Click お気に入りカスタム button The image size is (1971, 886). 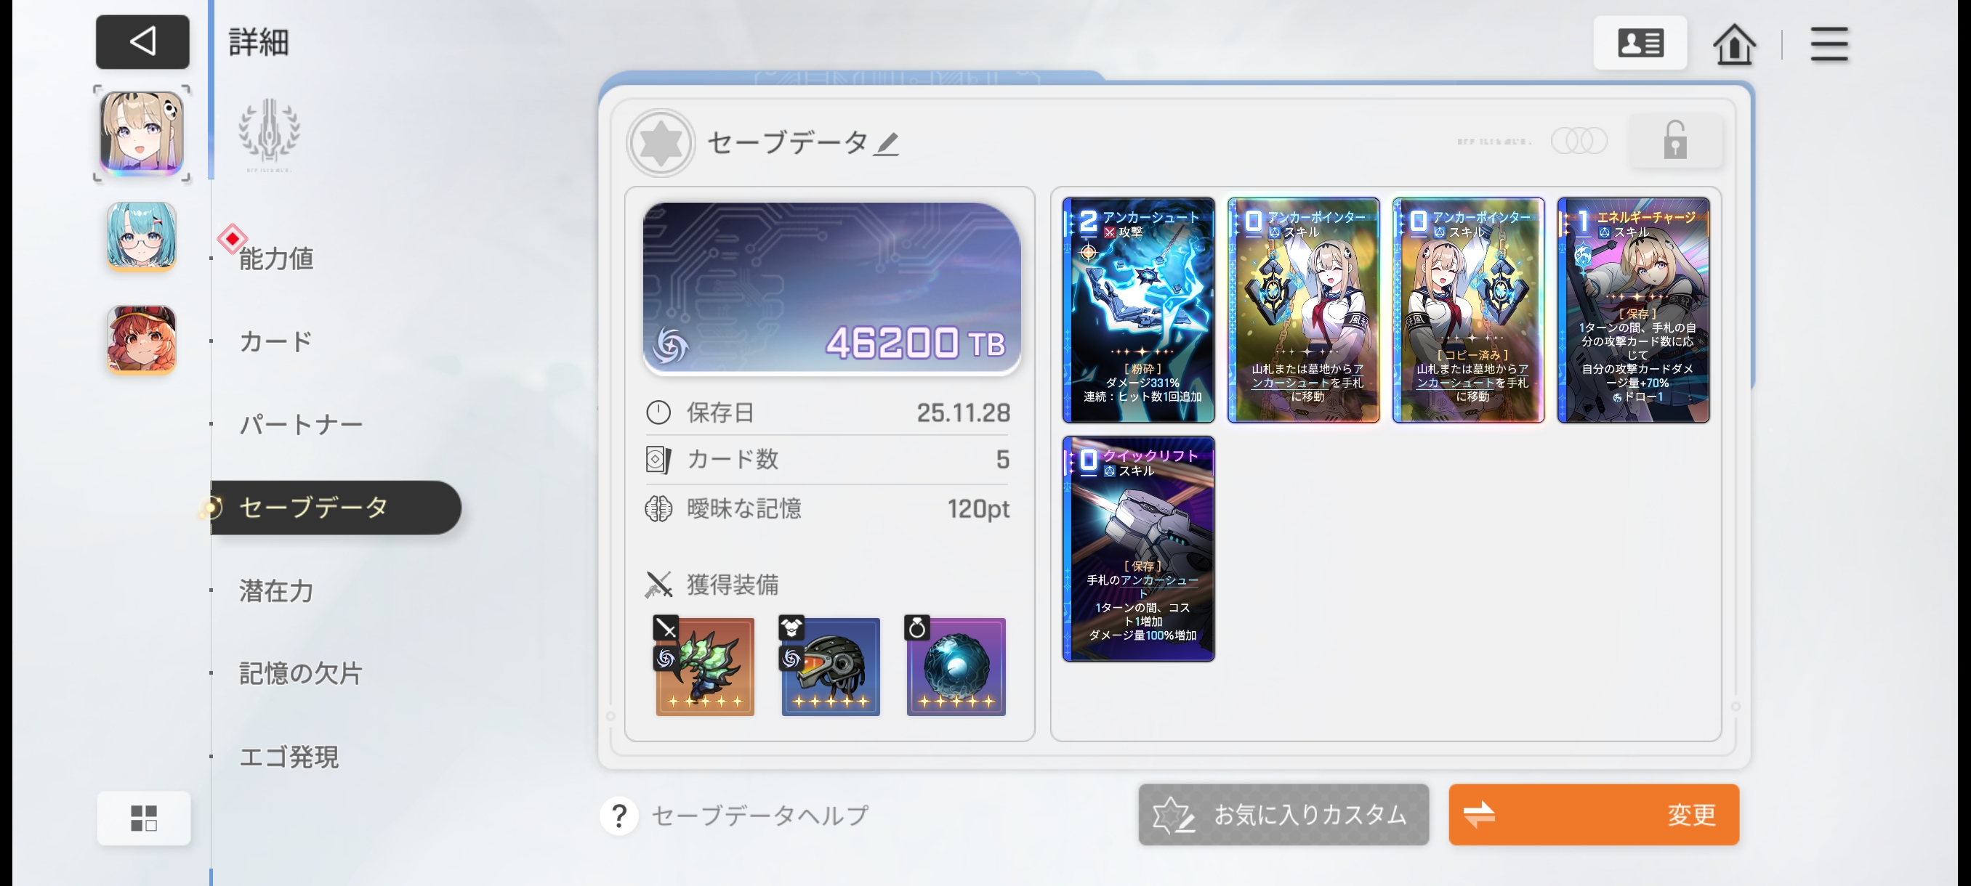click(1283, 814)
